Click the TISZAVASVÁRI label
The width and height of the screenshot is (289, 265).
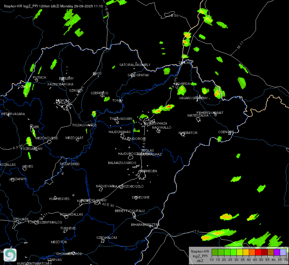point(121,119)
